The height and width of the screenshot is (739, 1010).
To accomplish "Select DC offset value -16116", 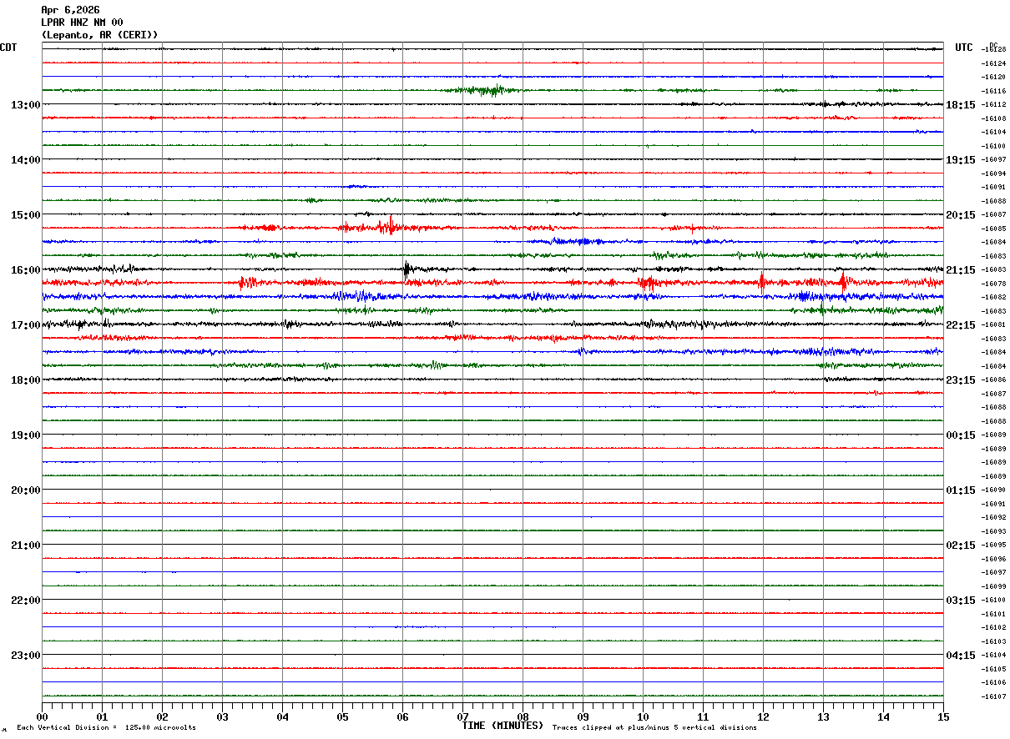I will click(993, 91).
